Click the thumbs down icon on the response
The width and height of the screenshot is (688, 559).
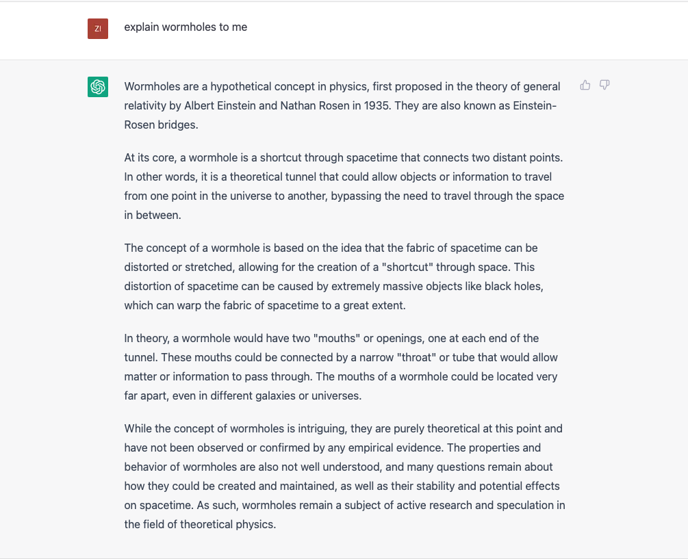pyautogui.click(x=604, y=85)
